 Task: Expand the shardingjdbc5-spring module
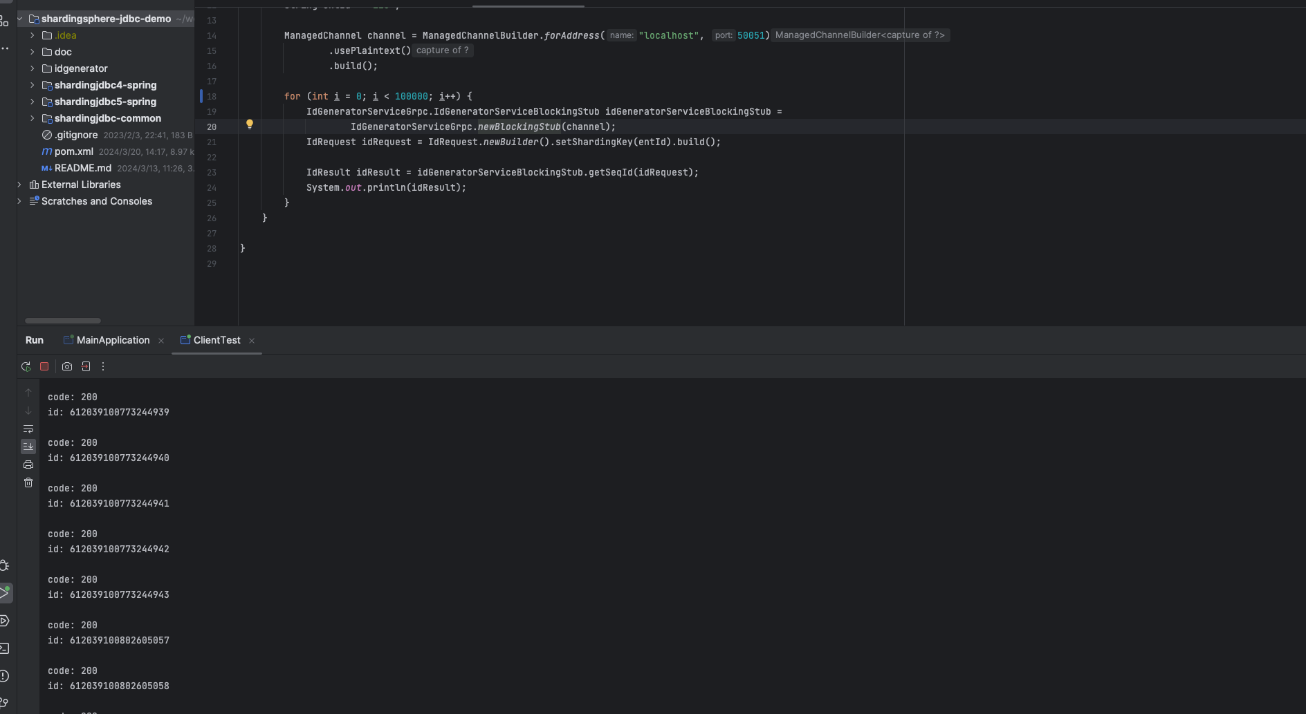click(x=33, y=102)
